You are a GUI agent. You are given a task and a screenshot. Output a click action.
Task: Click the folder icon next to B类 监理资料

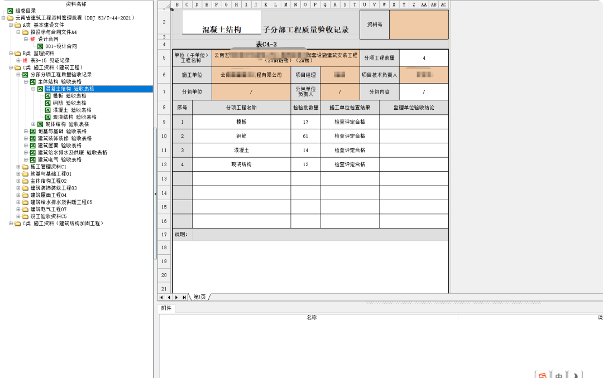point(18,54)
